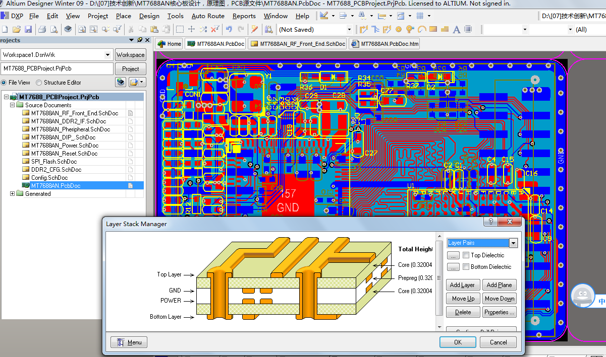Click the Open document folder icon
This screenshot has width=606, height=357.
17,29
